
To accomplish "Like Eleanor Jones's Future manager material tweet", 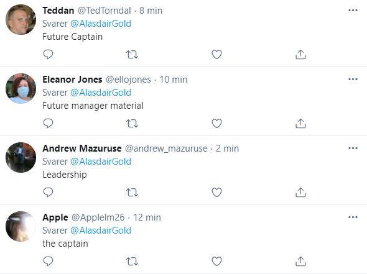I will click(216, 123).
